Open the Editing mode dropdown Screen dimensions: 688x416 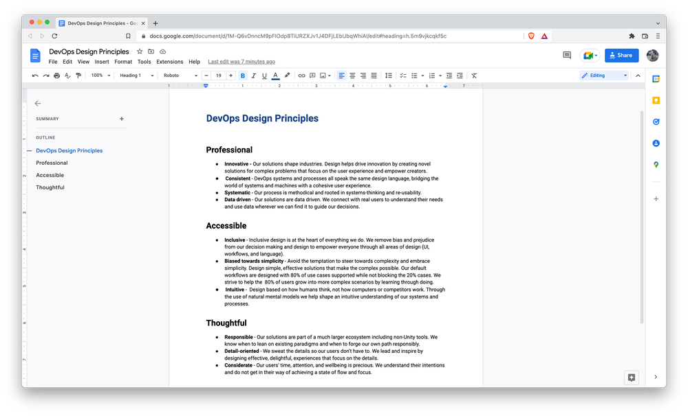[x=604, y=76]
